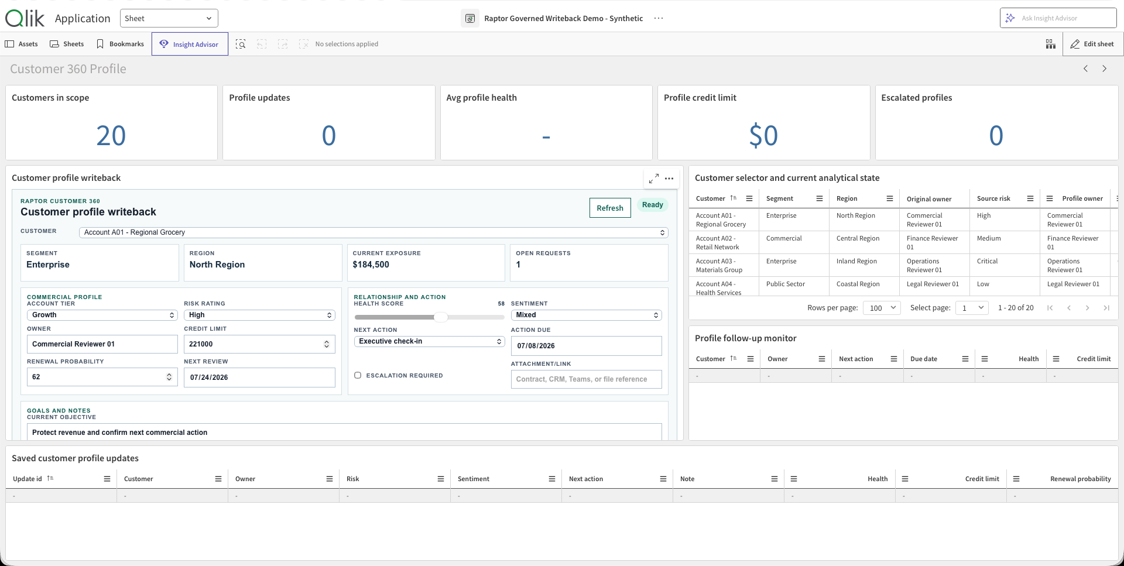
Task: Jump to last page in selector table
Action: (1106, 308)
